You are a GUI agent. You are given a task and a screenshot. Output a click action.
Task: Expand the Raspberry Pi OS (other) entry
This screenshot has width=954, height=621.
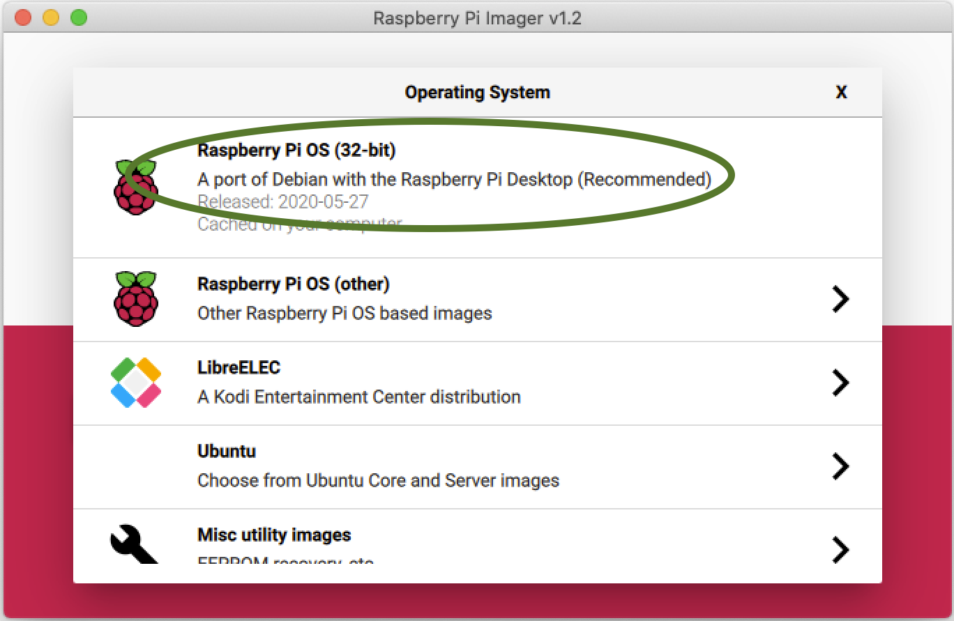(841, 299)
